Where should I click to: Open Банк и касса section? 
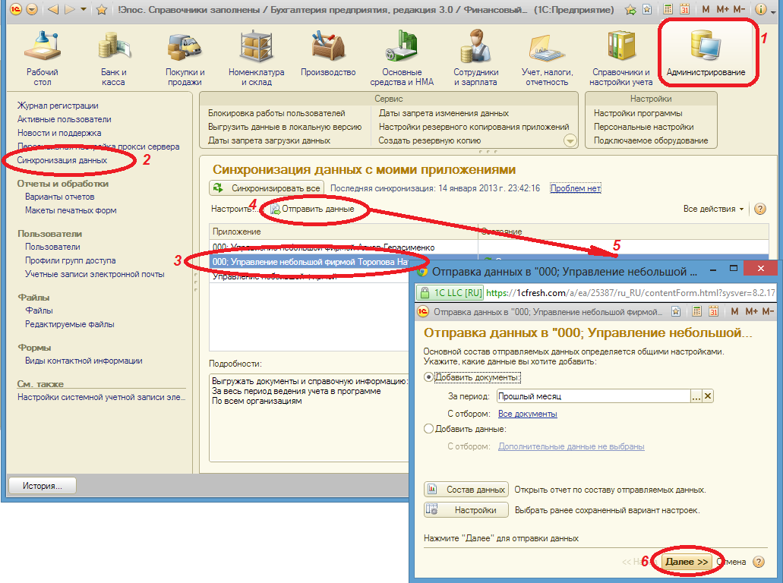point(113,59)
